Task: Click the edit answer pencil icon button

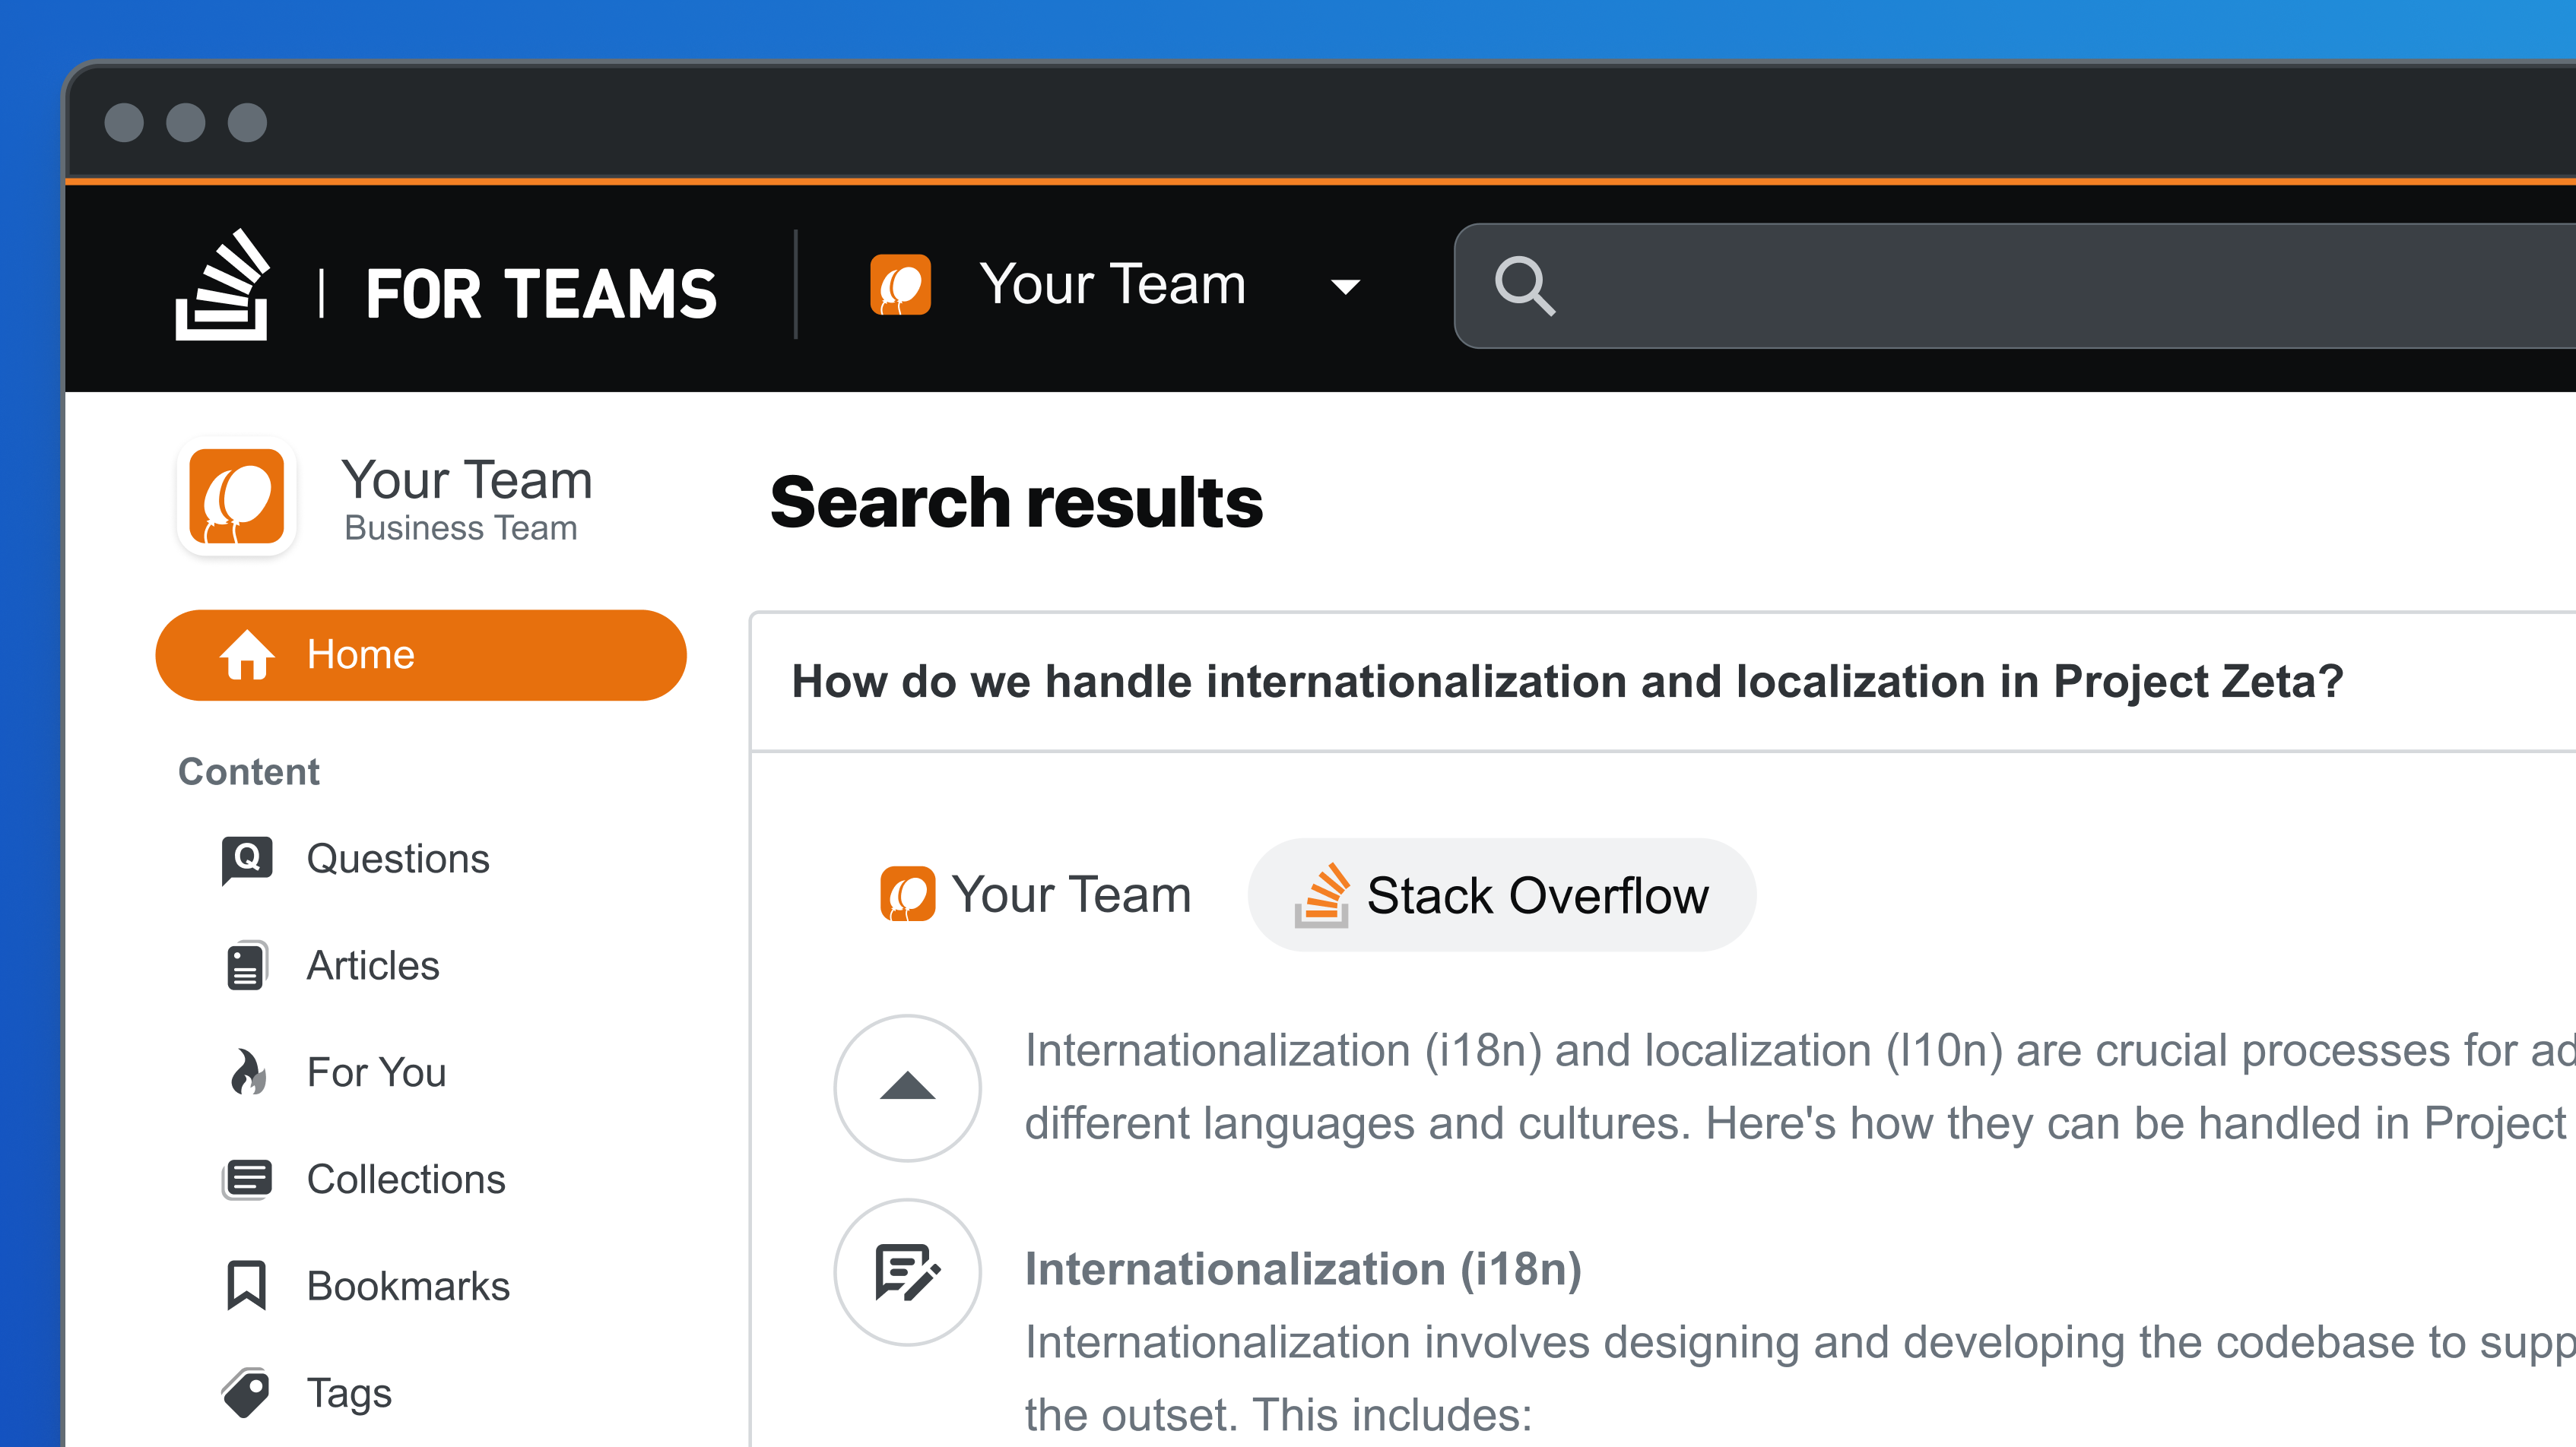Action: [907, 1271]
